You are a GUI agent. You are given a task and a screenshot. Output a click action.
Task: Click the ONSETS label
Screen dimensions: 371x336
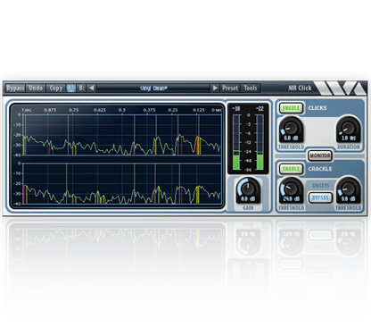tap(320, 186)
